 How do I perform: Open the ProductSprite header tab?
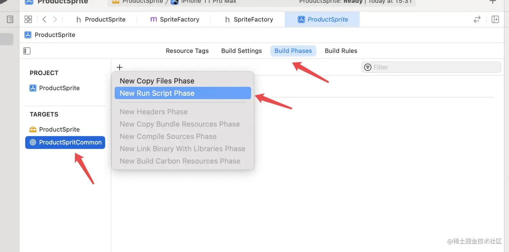coord(101,19)
